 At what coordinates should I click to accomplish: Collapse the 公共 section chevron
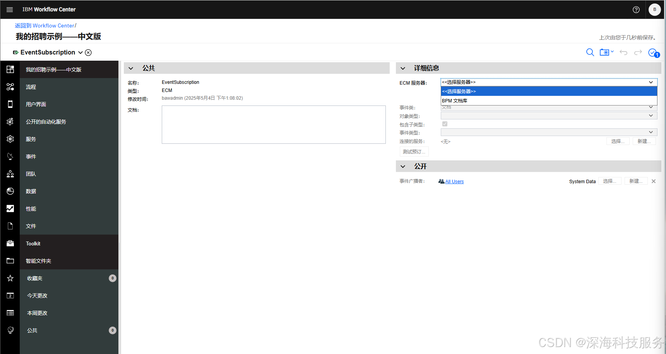click(131, 68)
